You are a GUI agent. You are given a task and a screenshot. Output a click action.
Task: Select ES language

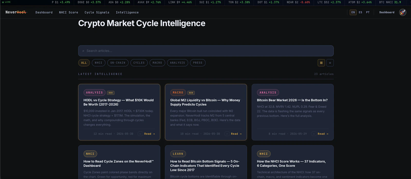point(360,12)
